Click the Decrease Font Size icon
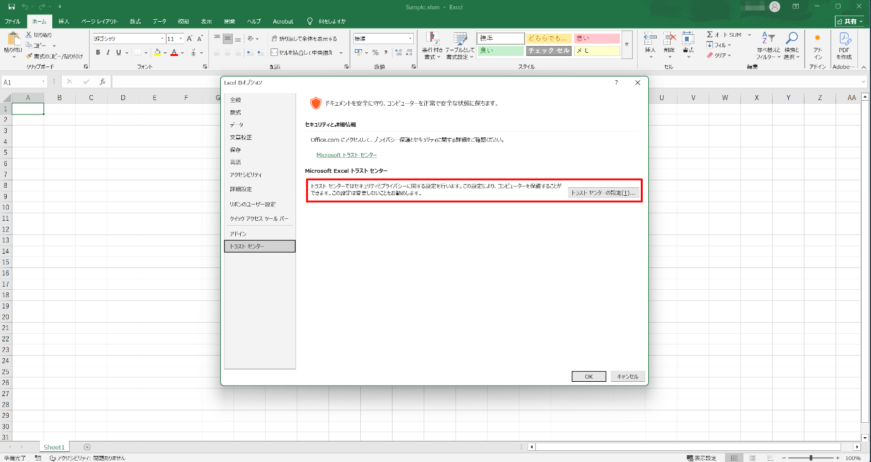Screen dimensions: 871x462 pyautogui.click(x=200, y=39)
